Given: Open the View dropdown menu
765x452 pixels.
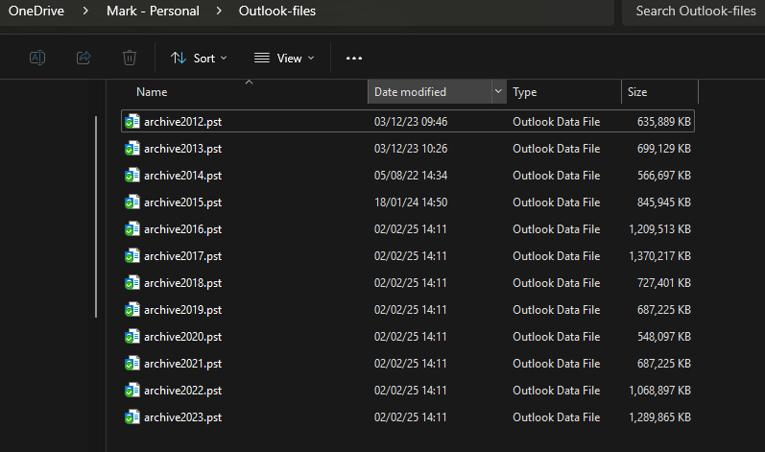Looking at the screenshot, I should tap(284, 58).
